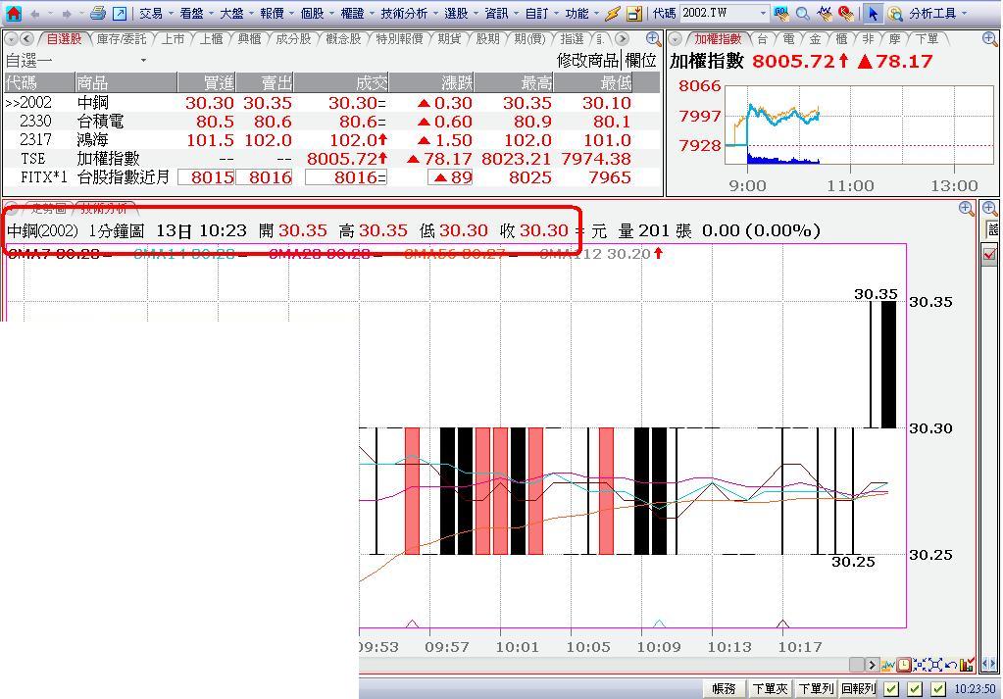Open the 代碼 combo box dropdown arrow

(x=763, y=13)
